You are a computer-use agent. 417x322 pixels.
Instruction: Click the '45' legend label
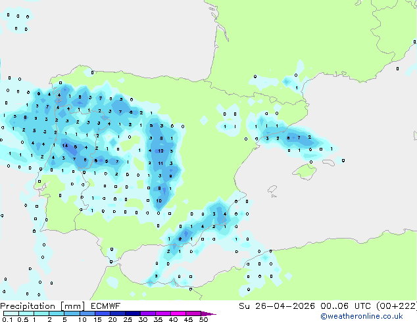188,319
